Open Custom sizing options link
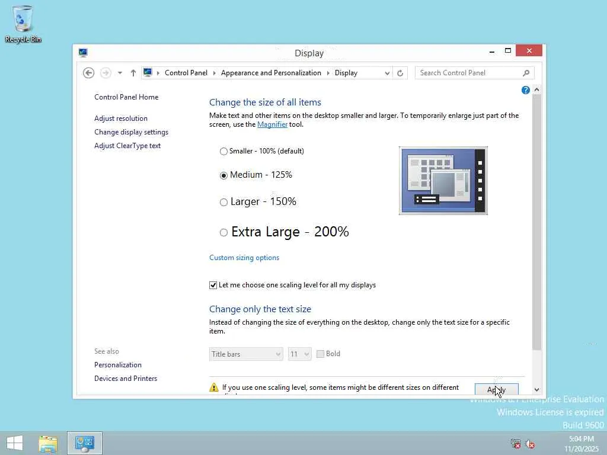 tap(244, 258)
